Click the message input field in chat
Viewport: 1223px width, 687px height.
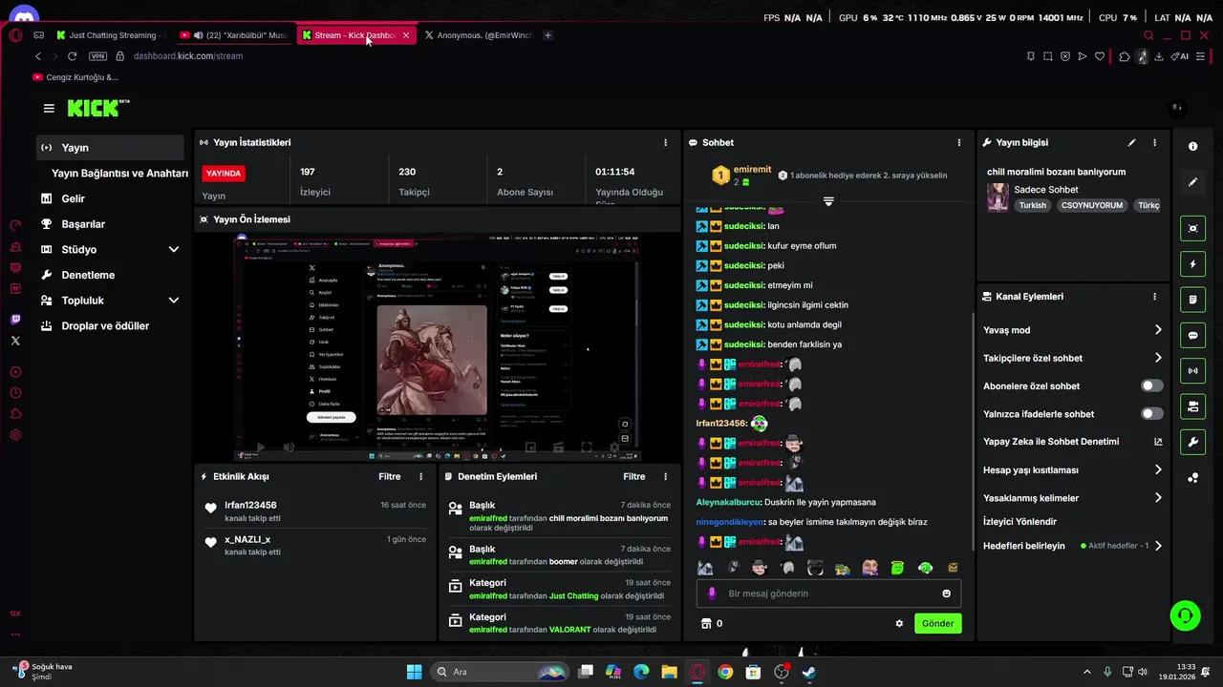pyautogui.click(x=828, y=593)
